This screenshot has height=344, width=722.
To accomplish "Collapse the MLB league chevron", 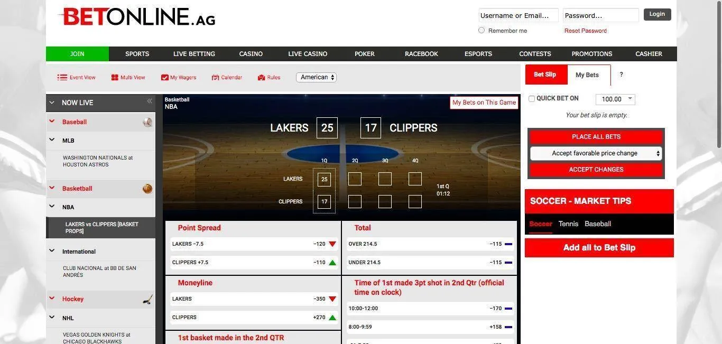I will tap(52, 140).
